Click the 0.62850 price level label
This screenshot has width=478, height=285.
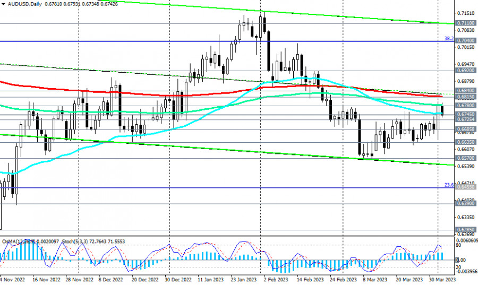[465, 230]
